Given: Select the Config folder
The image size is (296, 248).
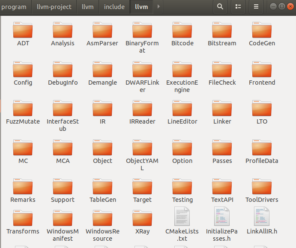Looking at the screenshot, I should pos(23,73).
